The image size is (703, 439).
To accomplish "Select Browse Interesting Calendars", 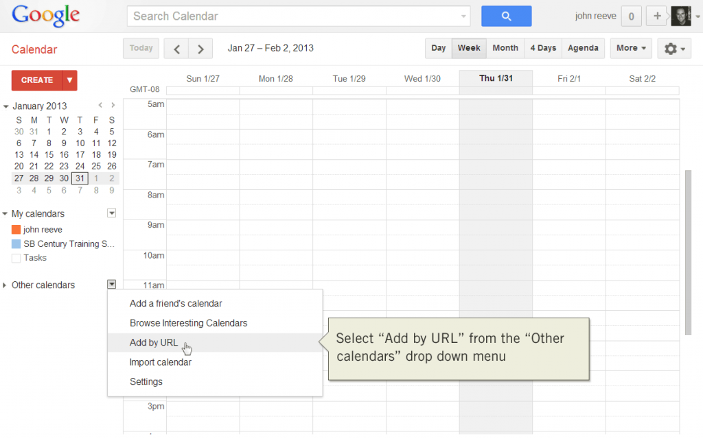I will pos(215,323).
